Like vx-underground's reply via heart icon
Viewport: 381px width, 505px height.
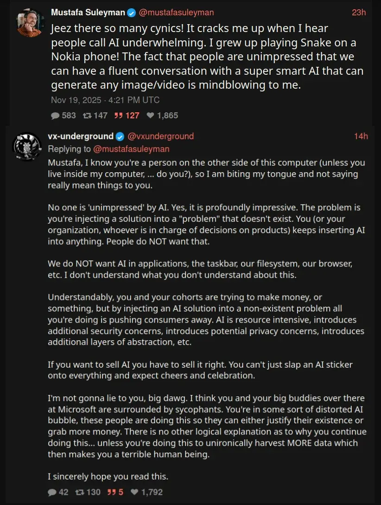[x=135, y=492]
